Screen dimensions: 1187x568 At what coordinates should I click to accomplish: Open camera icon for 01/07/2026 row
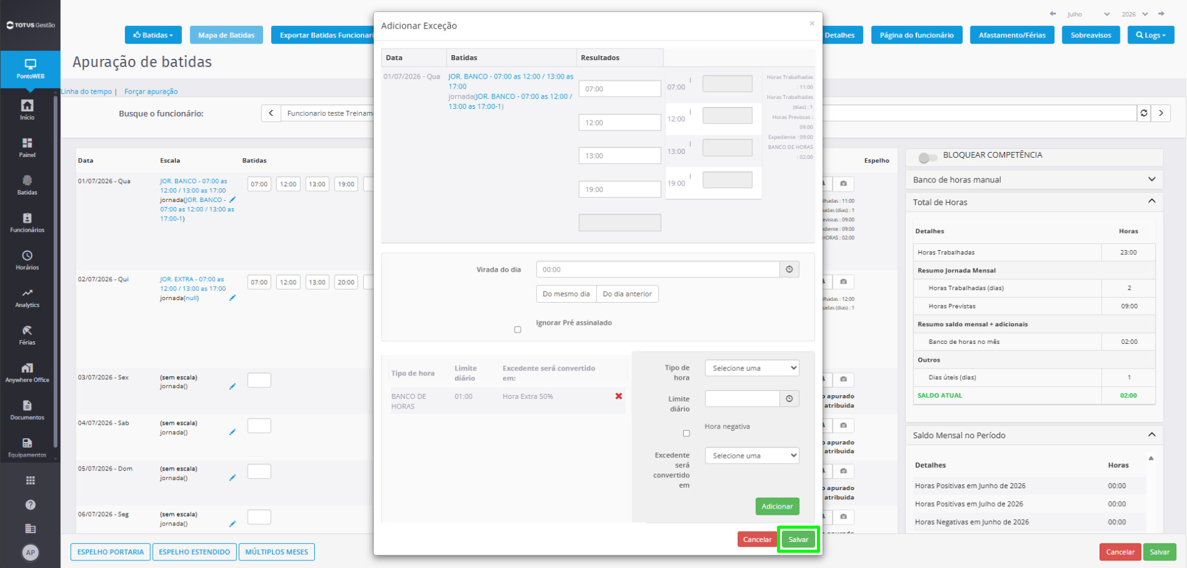pos(844,184)
